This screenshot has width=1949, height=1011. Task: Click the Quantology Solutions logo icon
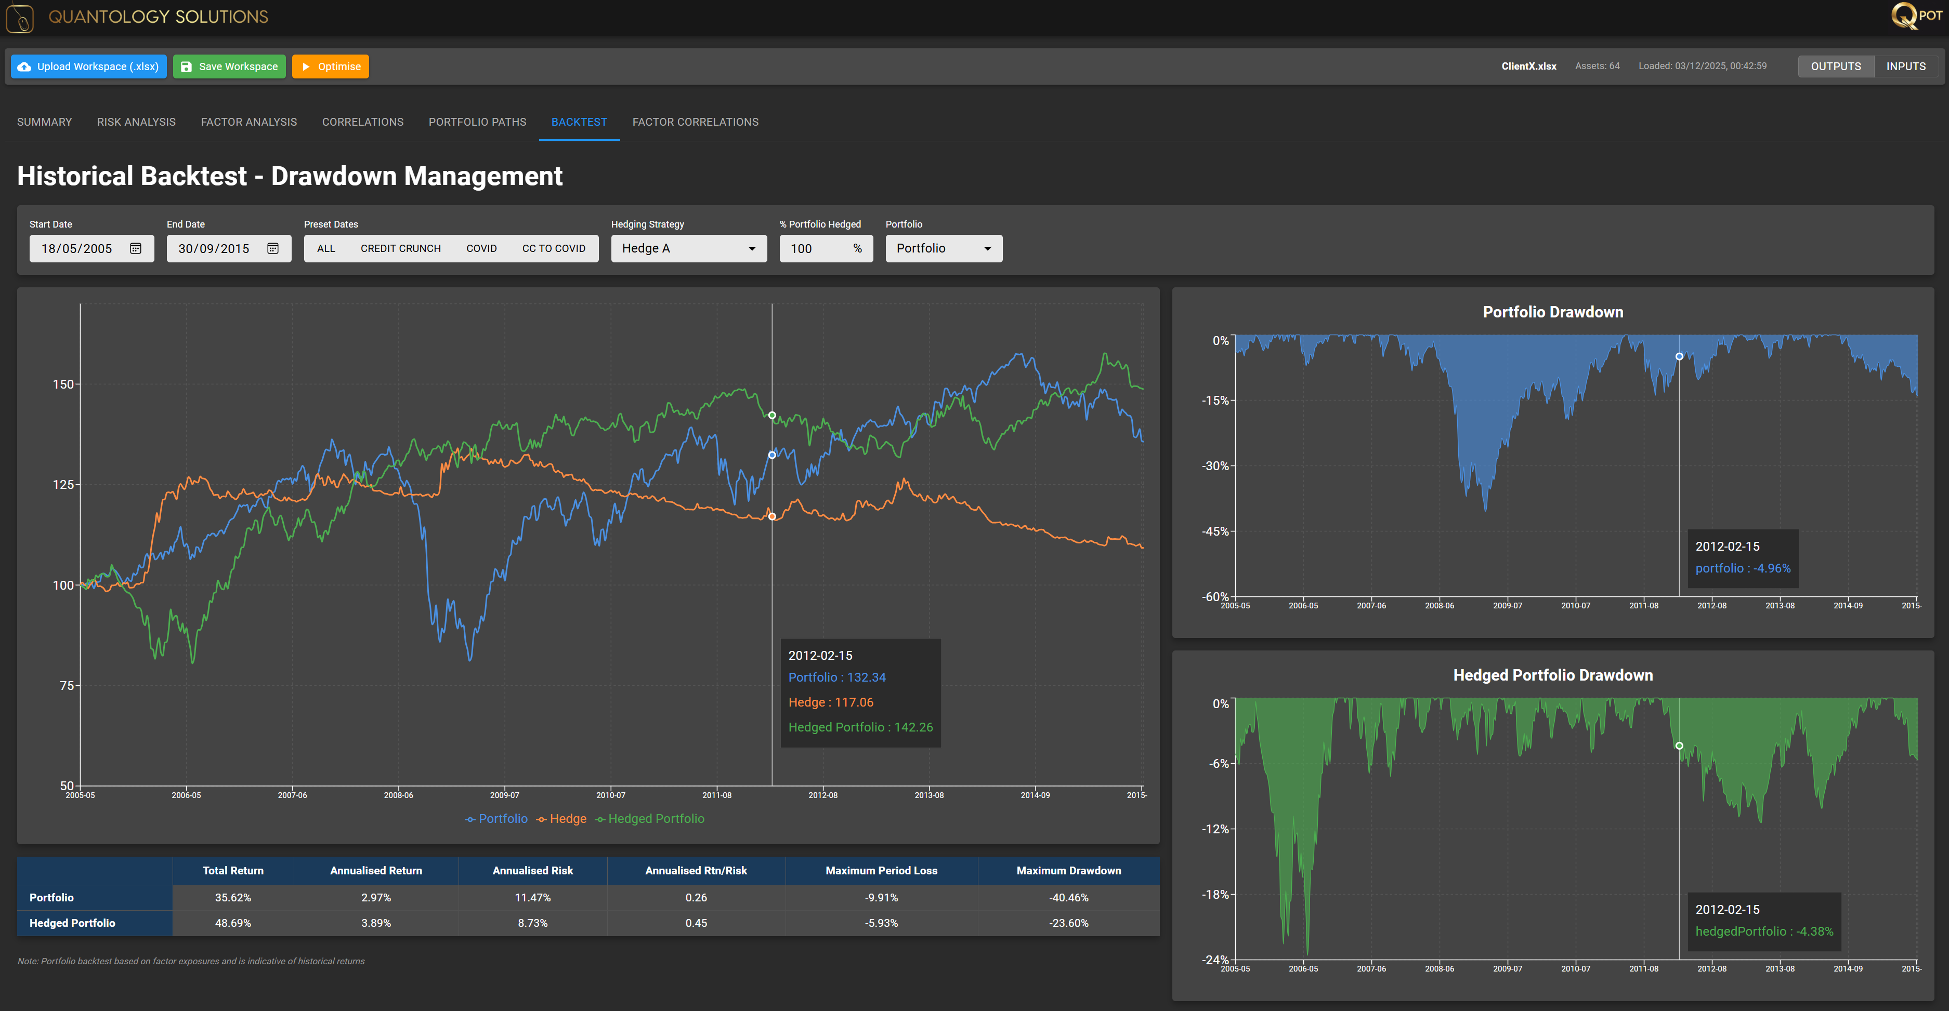pyautogui.click(x=19, y=18)
